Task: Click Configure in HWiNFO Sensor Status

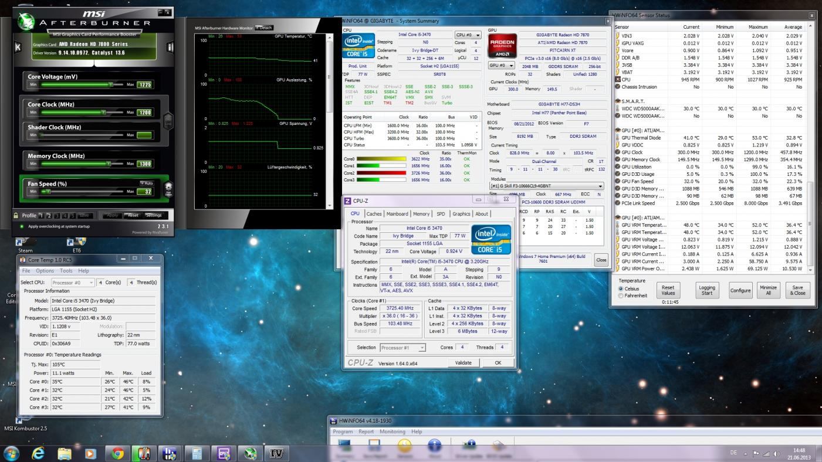Action: 740,290
